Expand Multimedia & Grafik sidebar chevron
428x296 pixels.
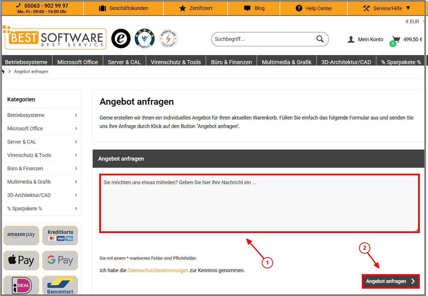pyautogui.click(x=76, y=182)
